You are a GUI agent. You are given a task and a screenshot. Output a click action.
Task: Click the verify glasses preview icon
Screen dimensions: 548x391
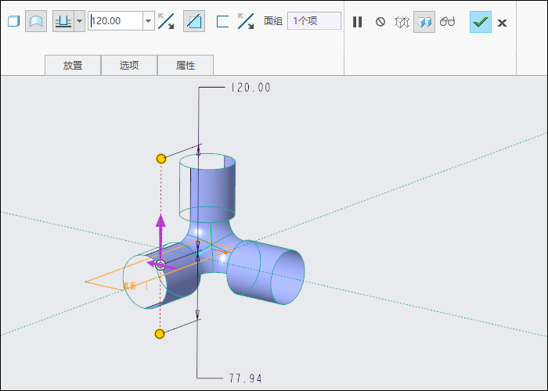[x=447, y=22]
